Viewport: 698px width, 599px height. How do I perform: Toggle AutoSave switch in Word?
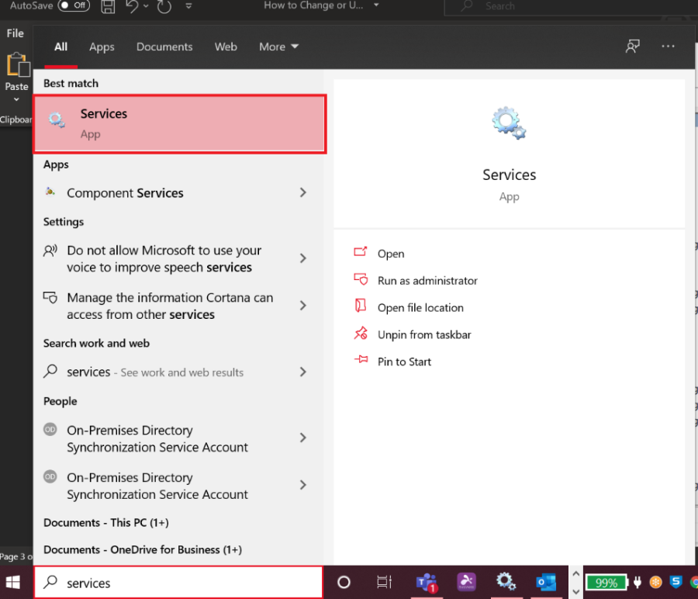tap(74, 5)
